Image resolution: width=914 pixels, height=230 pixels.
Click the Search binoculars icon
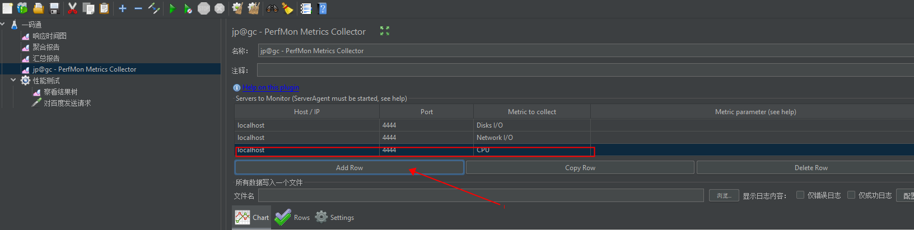coord(272,8)
